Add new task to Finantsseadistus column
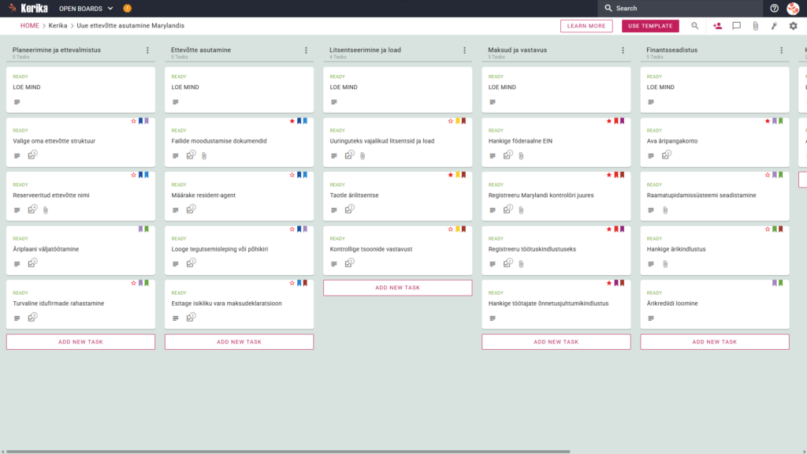Viewport: 807px width, 454px height. [x=715, y=342]
